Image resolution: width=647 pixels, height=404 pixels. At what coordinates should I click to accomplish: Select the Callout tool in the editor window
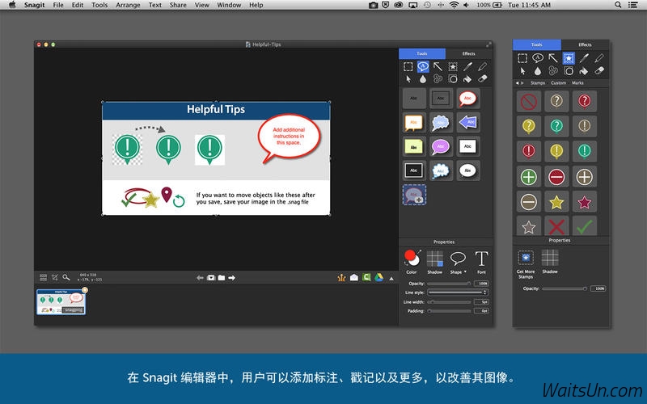[422, 66]
